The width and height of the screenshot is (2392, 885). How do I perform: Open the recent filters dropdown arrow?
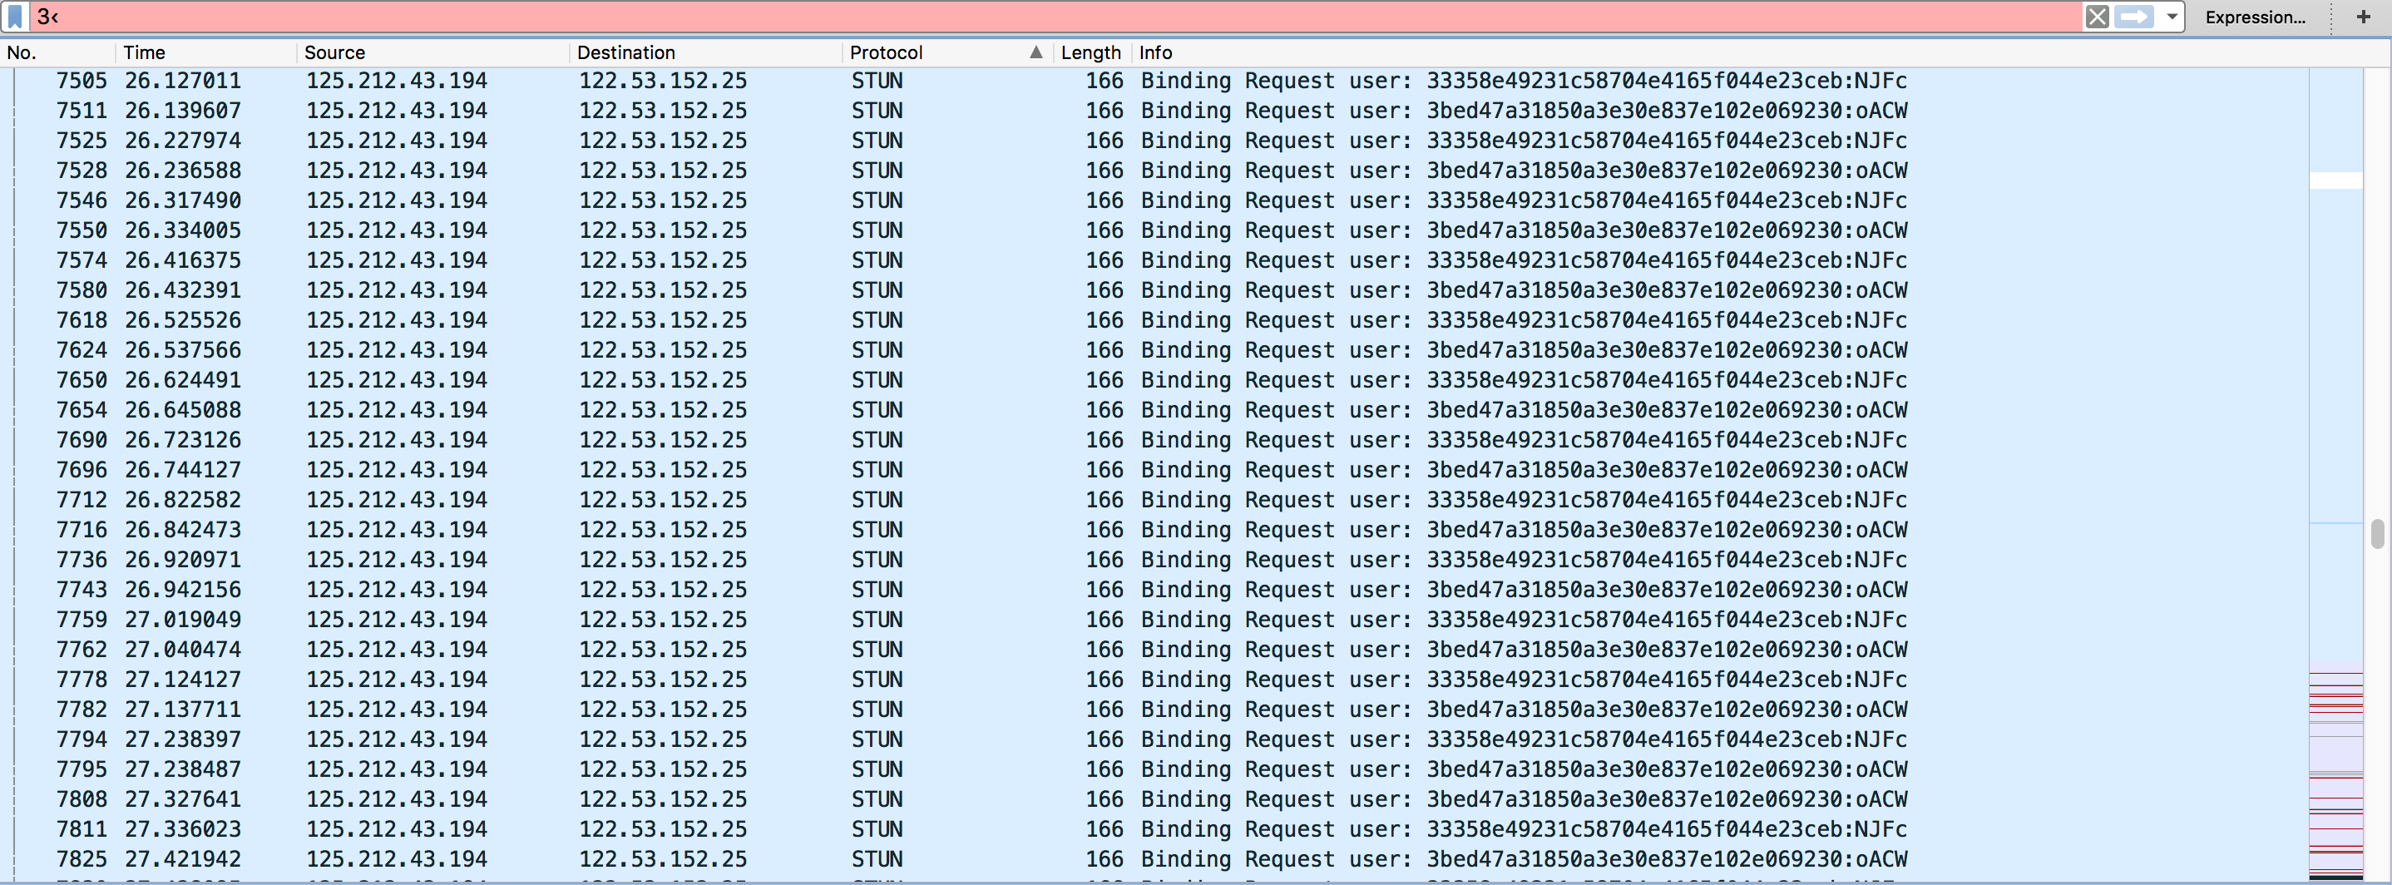pos(2171,17)
